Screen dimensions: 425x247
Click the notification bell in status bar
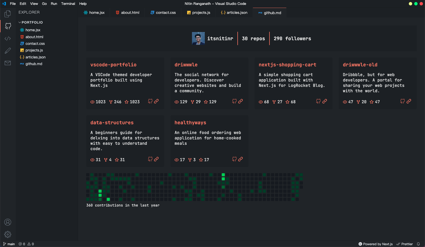coord(418,244)
